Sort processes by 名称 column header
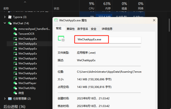Viewport: 171px width, 109px height. (x=6, y=8)
